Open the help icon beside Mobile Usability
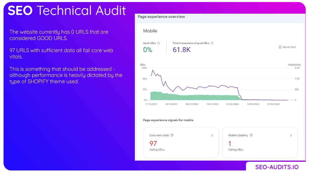 pyautogui.click(x=251, y=135)
